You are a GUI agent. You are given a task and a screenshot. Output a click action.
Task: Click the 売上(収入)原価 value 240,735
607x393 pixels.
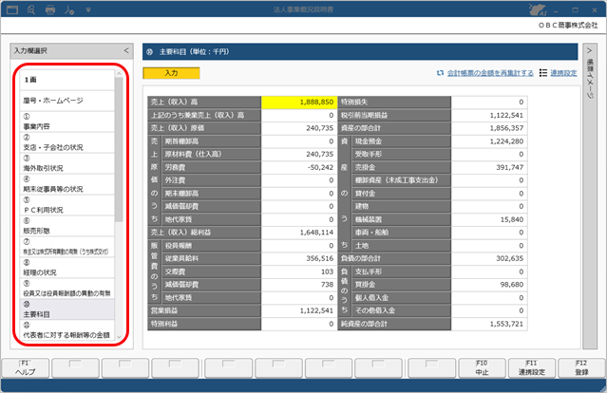299,128
